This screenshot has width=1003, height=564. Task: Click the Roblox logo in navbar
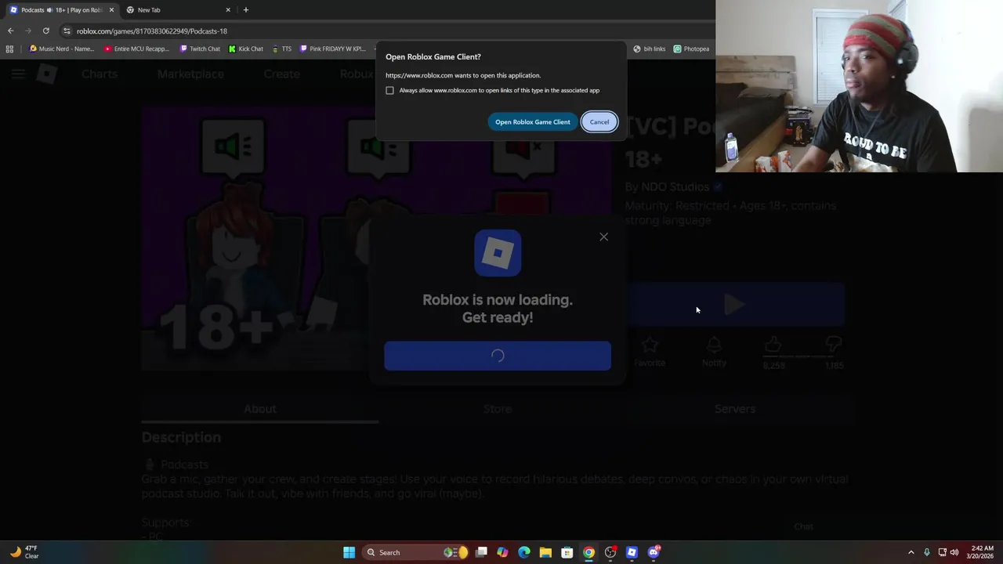coord(47,74)
